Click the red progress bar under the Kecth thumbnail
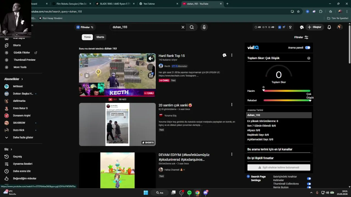The width and height of the screenshot is (351, 197). 117,96
